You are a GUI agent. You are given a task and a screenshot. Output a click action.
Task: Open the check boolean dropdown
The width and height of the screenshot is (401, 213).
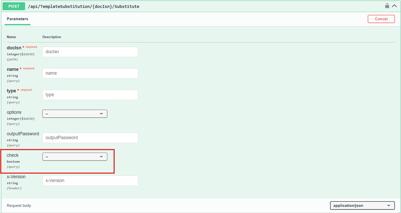[x=75, y=156]
